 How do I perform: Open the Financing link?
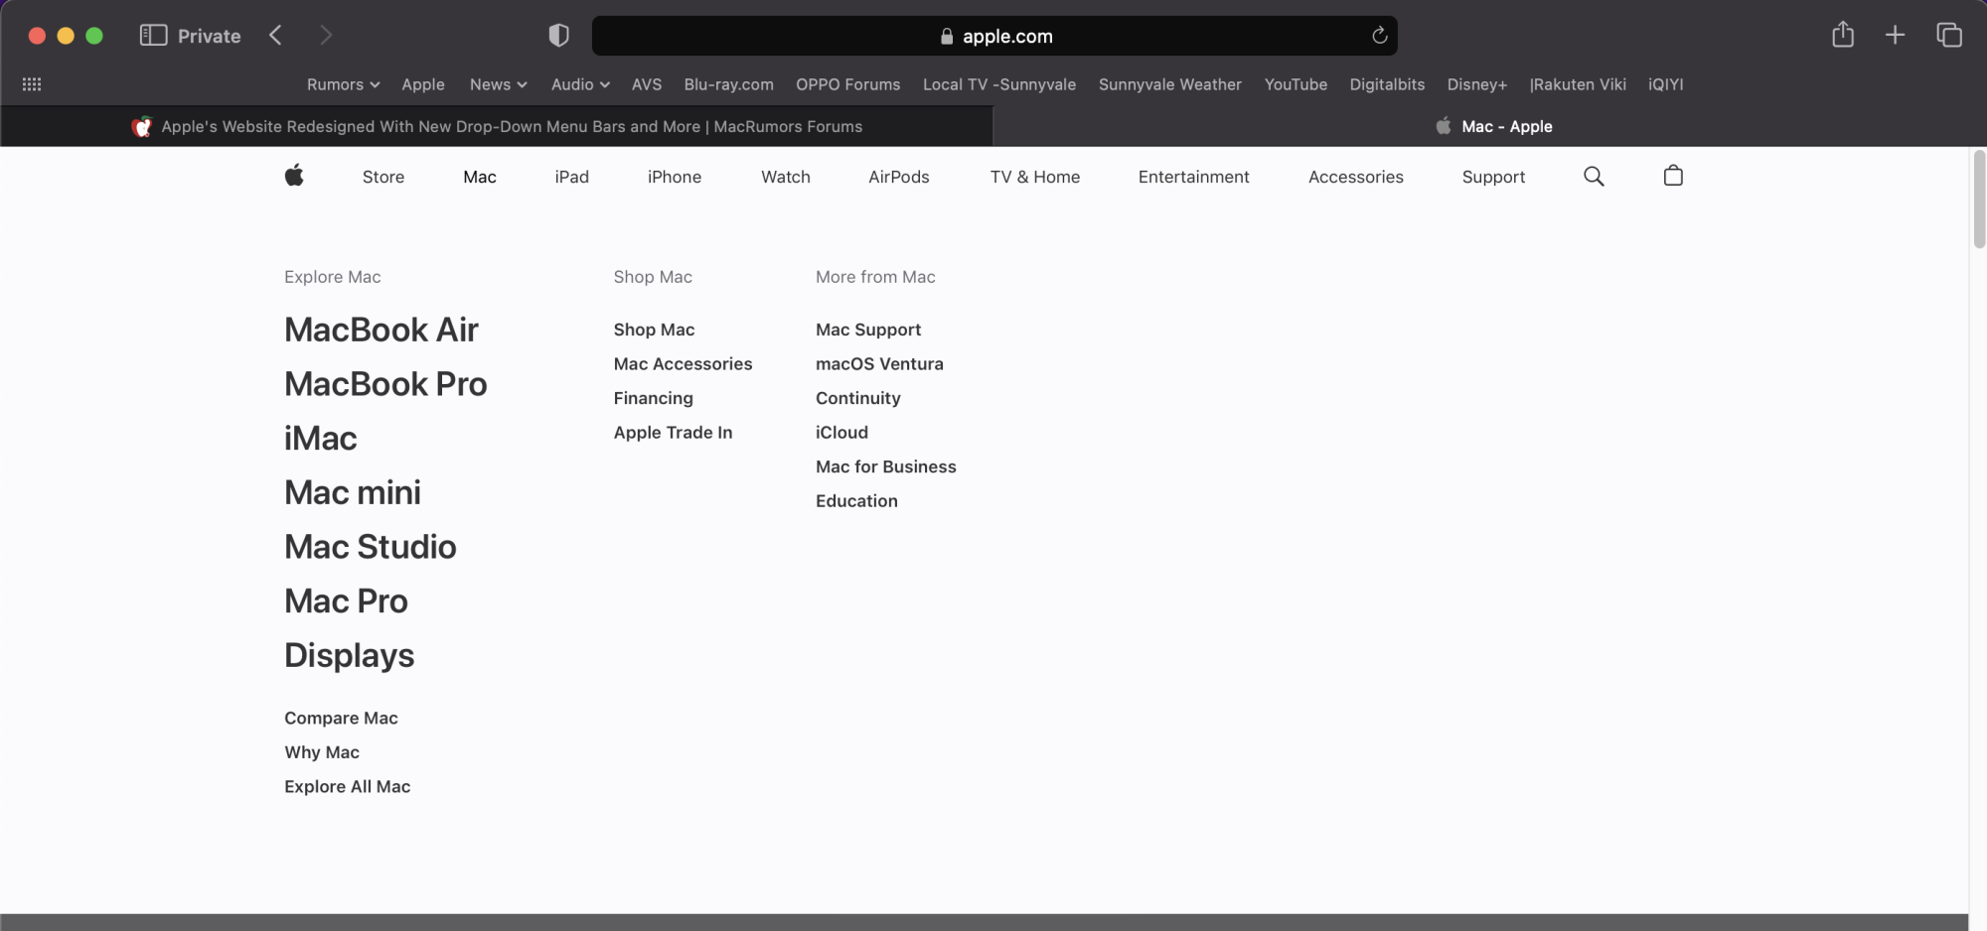[653, 398]
